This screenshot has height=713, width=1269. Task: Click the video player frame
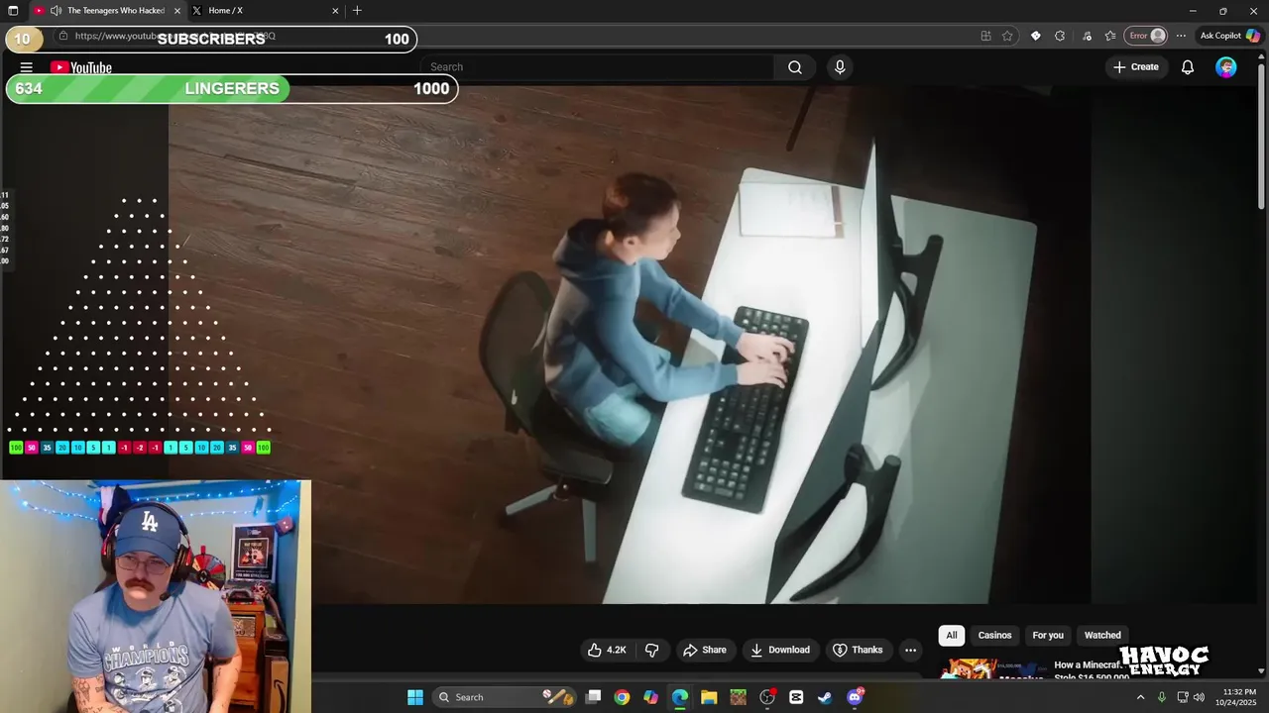coord(630,345)
